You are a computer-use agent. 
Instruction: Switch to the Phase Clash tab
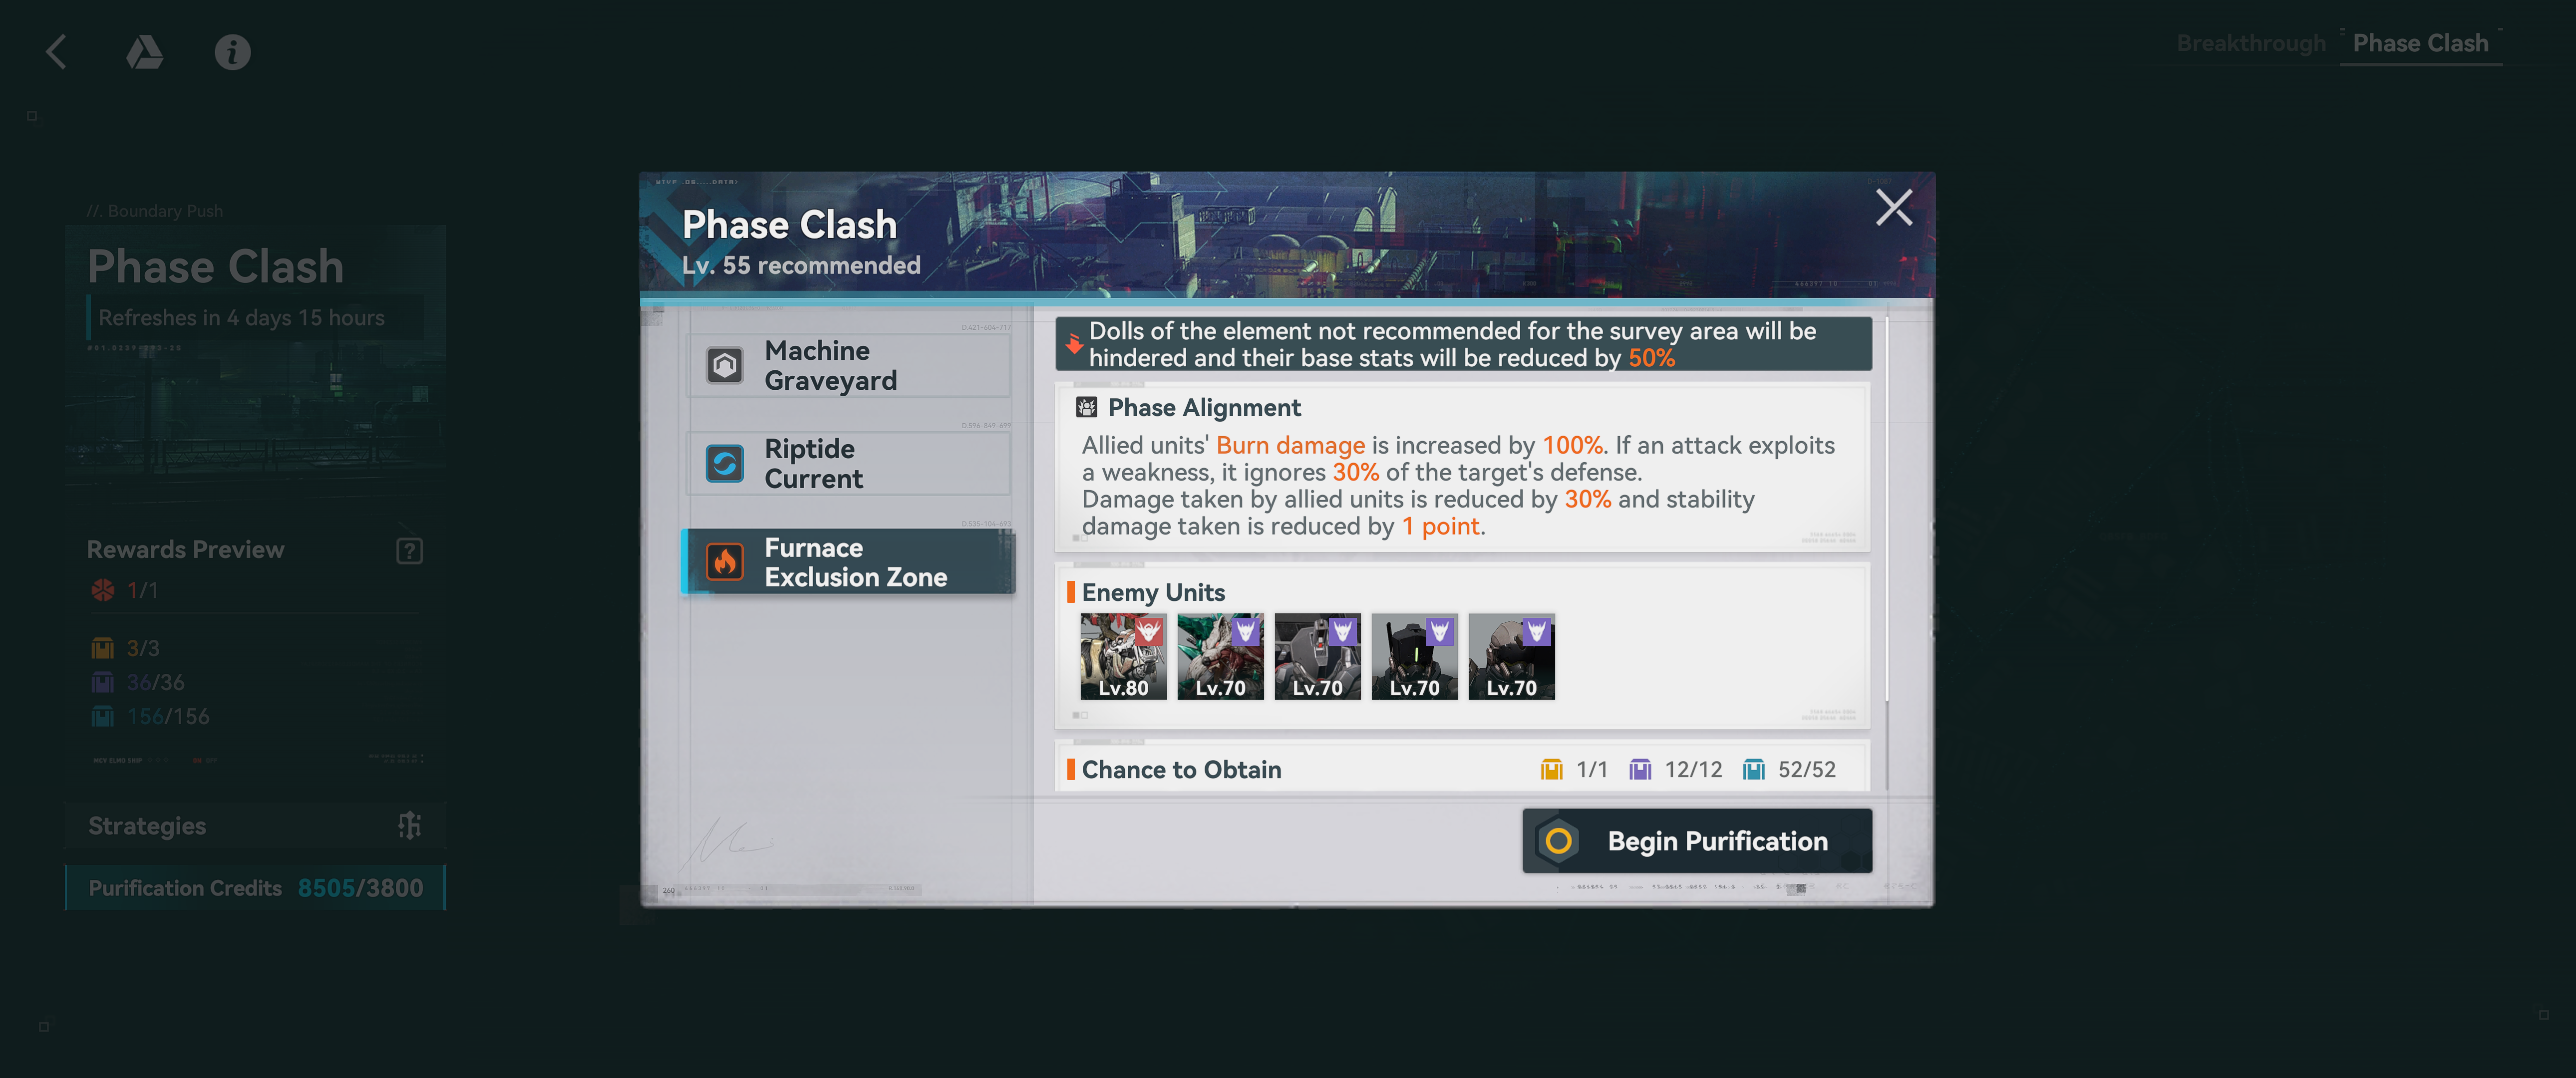coord(2420,43)
